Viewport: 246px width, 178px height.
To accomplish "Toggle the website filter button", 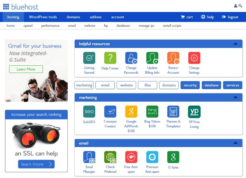I will point(126,85).
